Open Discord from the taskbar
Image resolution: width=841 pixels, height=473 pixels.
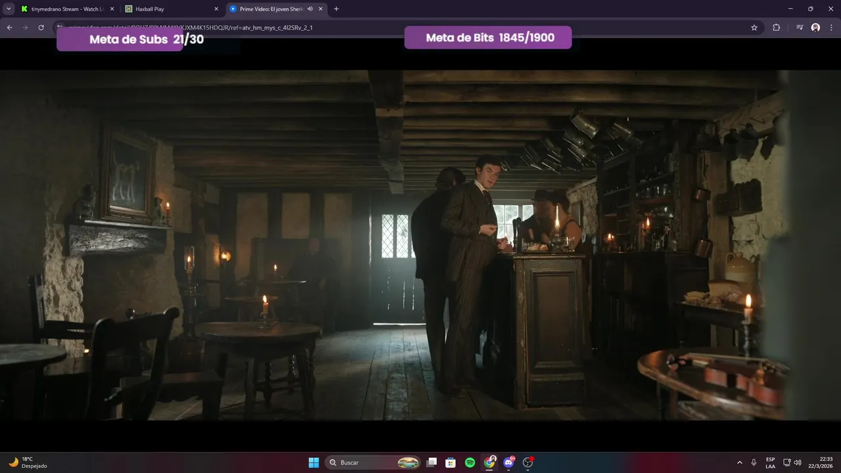(x=509, y=462)
